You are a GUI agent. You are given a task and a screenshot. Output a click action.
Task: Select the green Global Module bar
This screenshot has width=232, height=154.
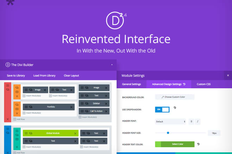click(51, 133)
